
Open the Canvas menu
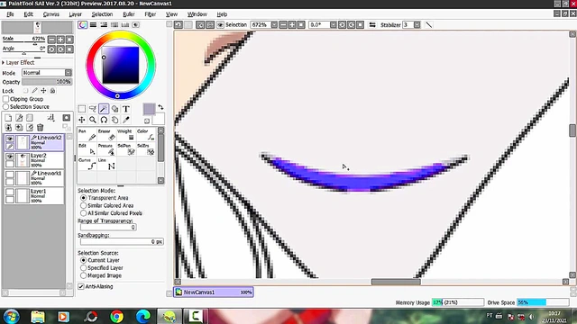51,14
